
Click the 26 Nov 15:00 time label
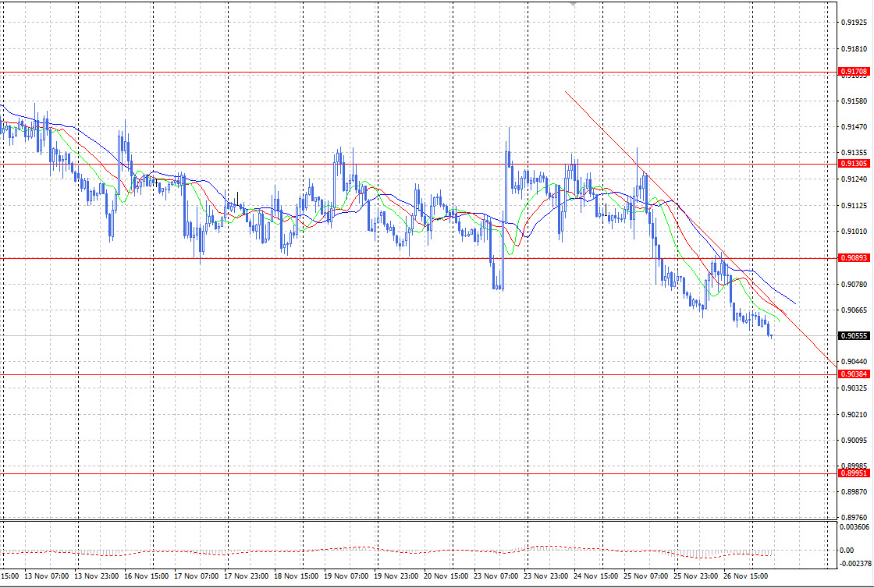click(x=745, y=576)
